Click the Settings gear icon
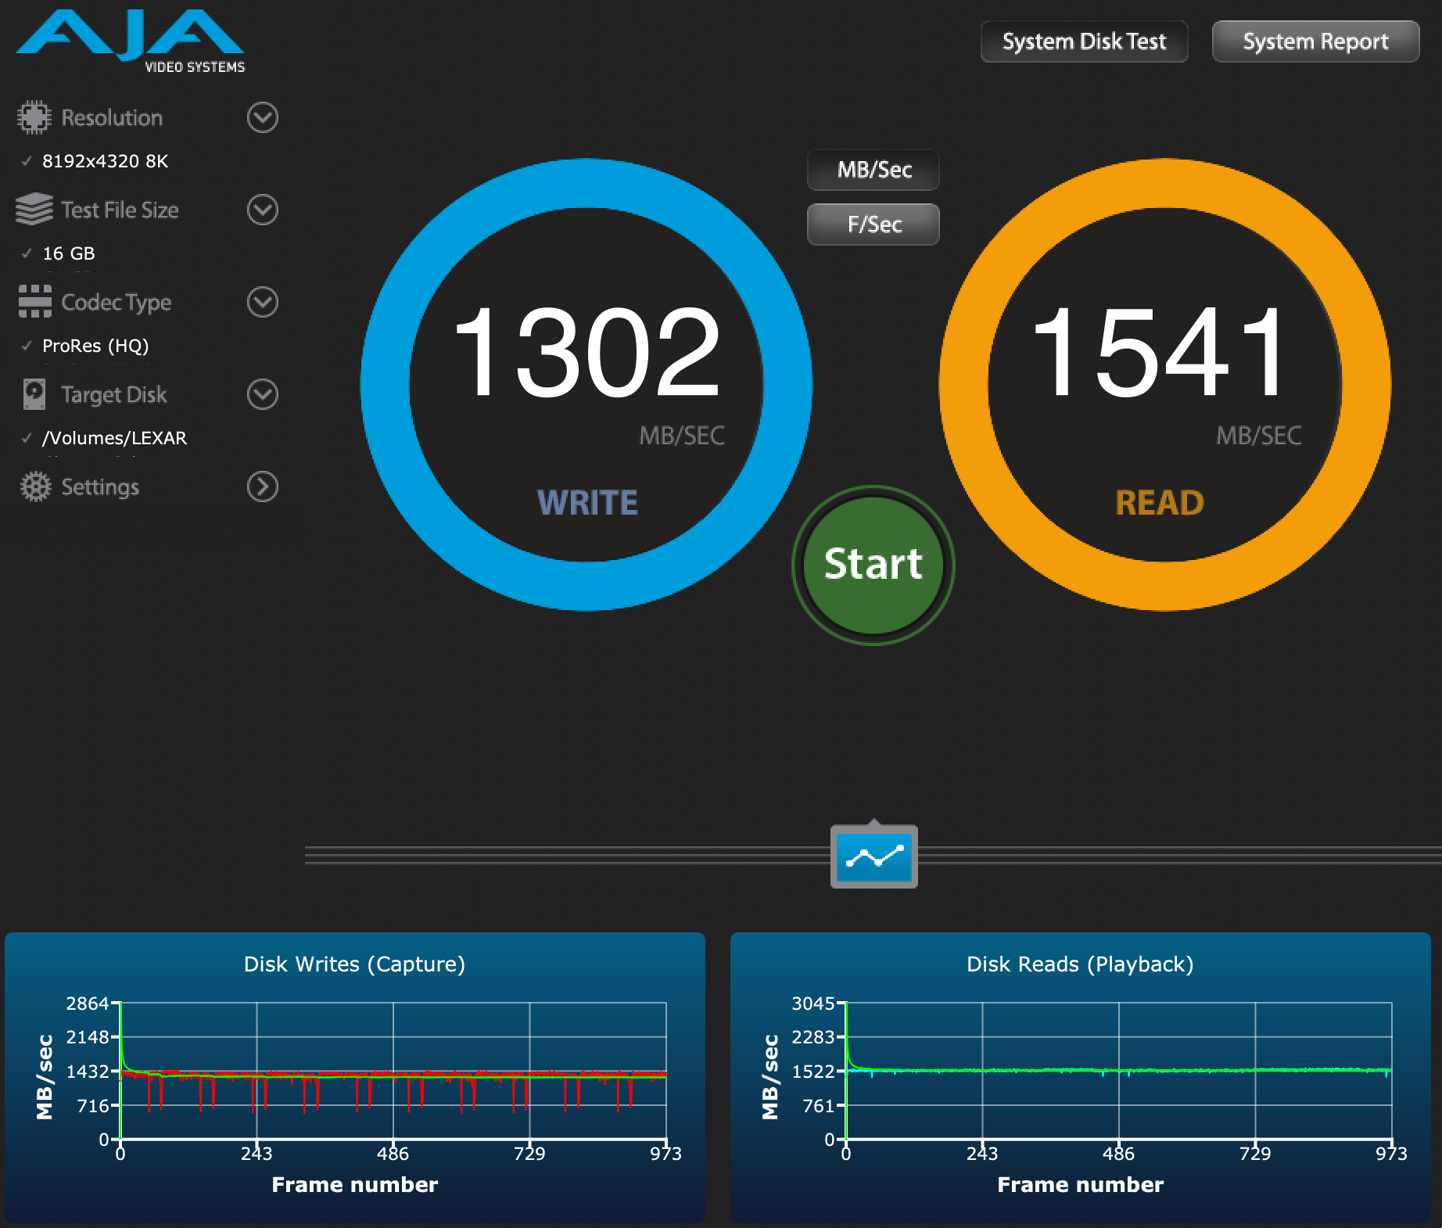Image resolution: width=1442 pixels, height=1228 pixels. (x=35, y=487)
